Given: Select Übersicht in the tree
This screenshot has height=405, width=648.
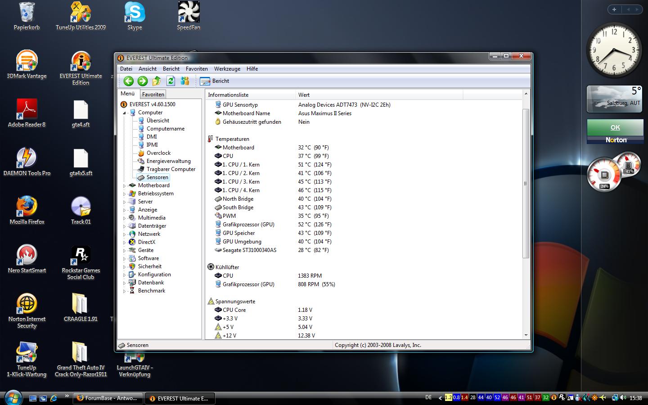Looking at the screenshot, I should coord(158,121).
